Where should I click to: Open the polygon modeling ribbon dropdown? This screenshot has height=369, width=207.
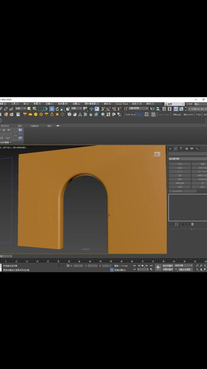(x=6, y=142)
